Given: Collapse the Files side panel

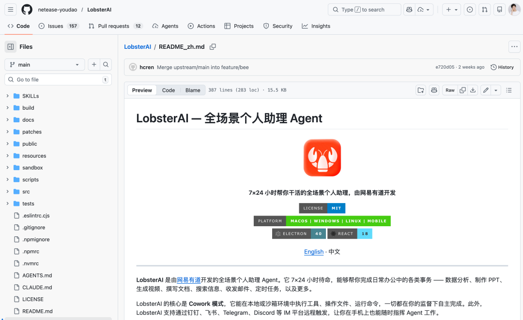Looking at the screenshot, I should 11,46.
